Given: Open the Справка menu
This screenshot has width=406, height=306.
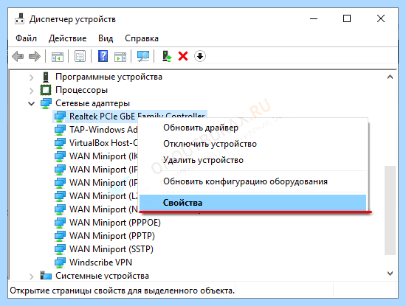Looking at the screenshot, I should tap(142, 38).
